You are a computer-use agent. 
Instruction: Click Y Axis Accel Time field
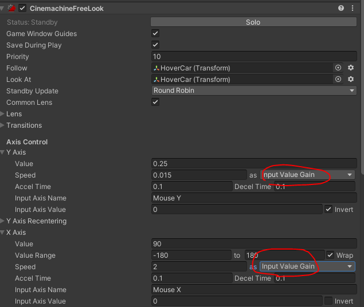tap(192, 186)
